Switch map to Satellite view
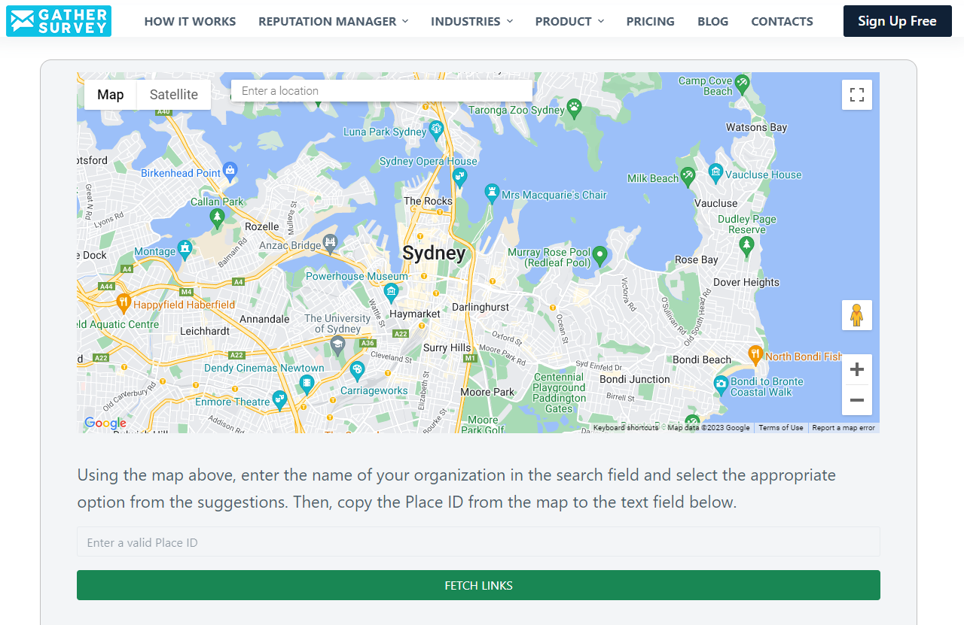 173,95
